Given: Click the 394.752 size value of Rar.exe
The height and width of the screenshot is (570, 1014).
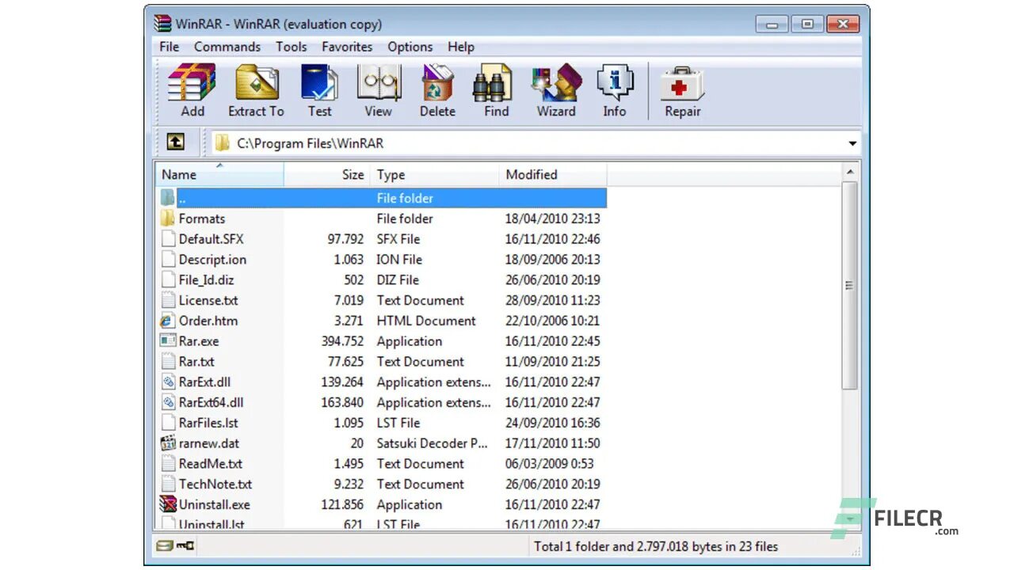Looking at the screenshot, I should click(x=343, y=341).
